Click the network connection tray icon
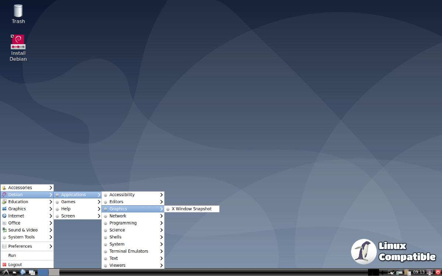Screen dimensions: 442x276 pyautogui.click(x=391, y=272)
